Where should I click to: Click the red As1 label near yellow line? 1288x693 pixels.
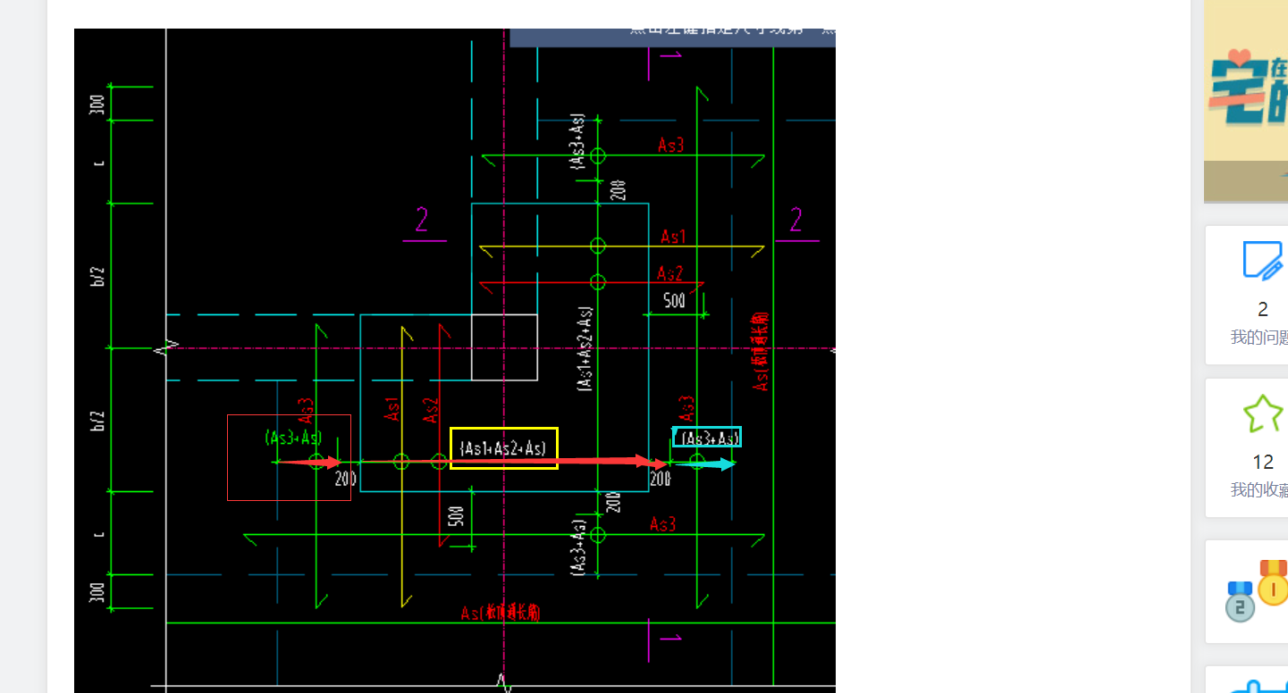(672, 237)
